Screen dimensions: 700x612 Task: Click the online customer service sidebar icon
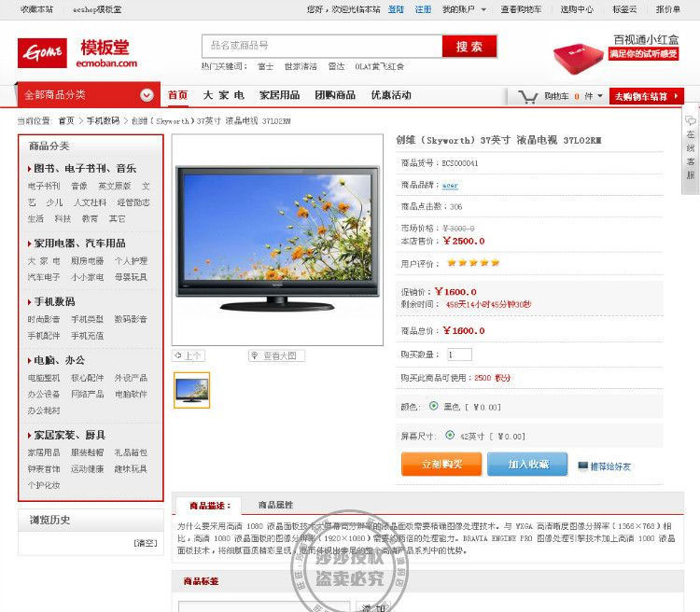[690, 120]
